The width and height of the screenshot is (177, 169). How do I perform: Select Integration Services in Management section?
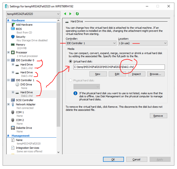tap(27, 148)
